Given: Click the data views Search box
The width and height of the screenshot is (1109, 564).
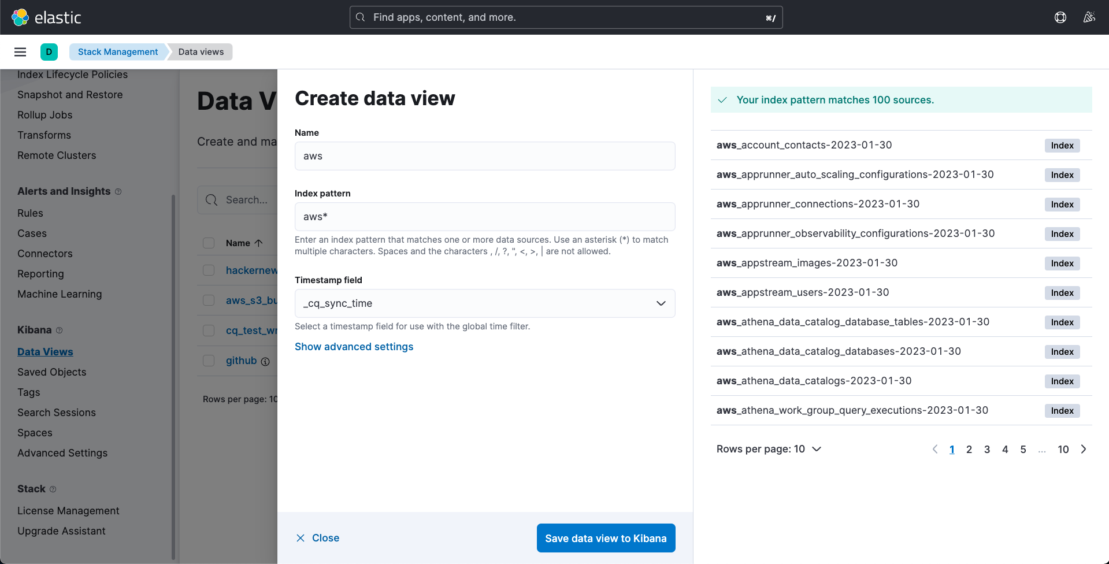Looking at the screenshot, I should pos(238,200).
